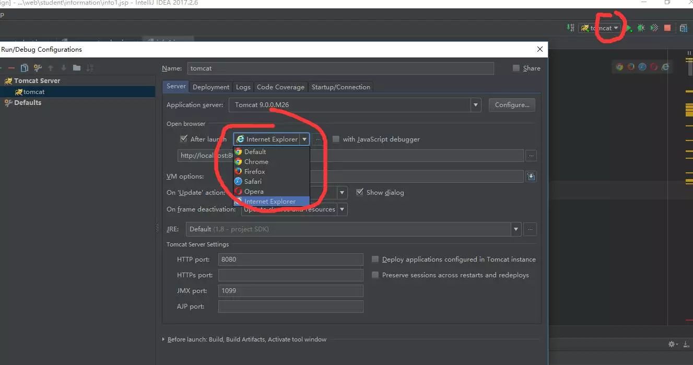
Task: Select Tomcat Server node in tree
Action: pyautogui.click(x=37, y=80)
